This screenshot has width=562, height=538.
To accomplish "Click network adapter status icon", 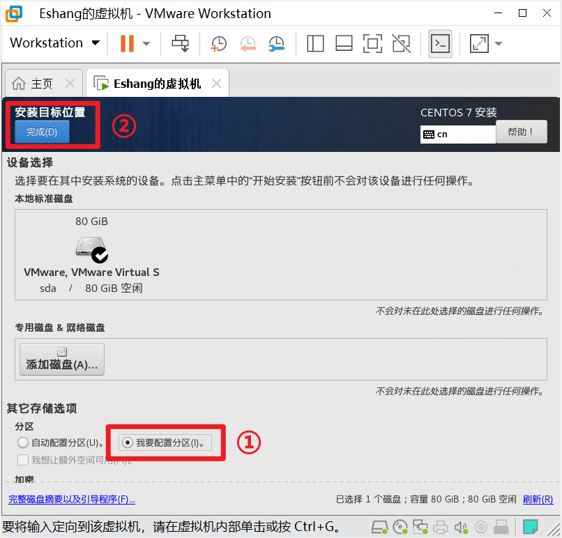I will [420, 528].
